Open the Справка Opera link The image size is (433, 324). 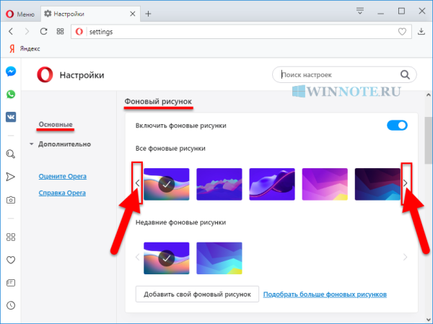(x=62, y=193)
